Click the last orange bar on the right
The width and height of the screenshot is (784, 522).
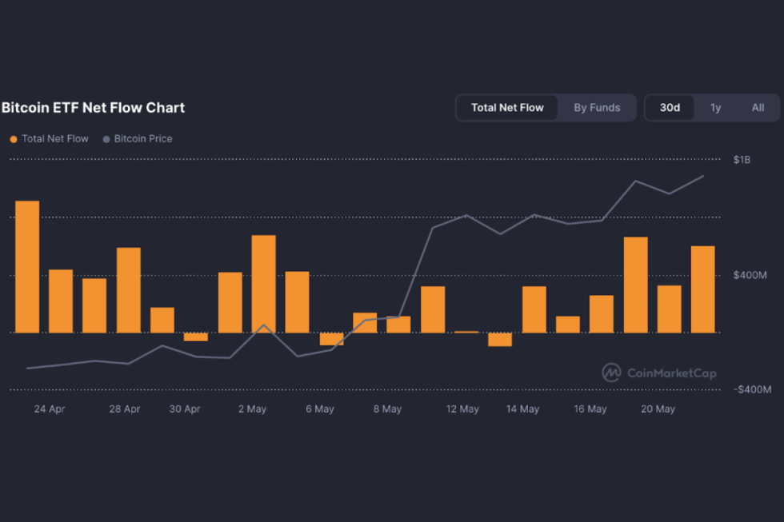coord(702,289)
